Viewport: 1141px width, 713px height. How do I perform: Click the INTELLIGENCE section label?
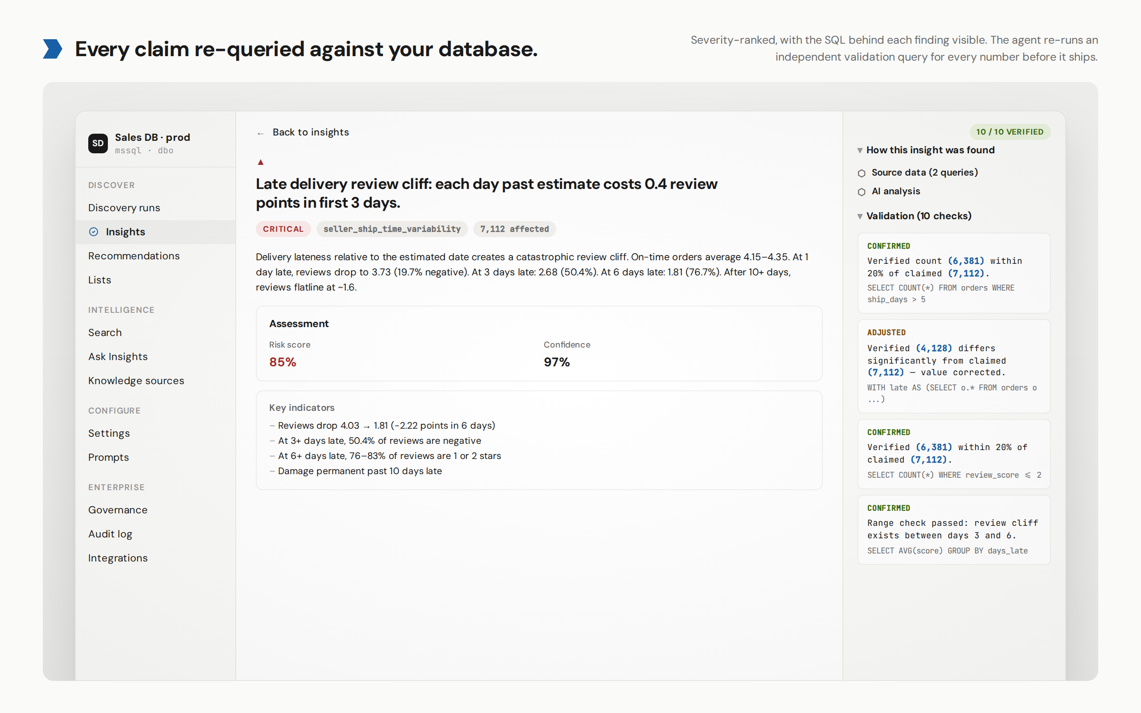121,310
